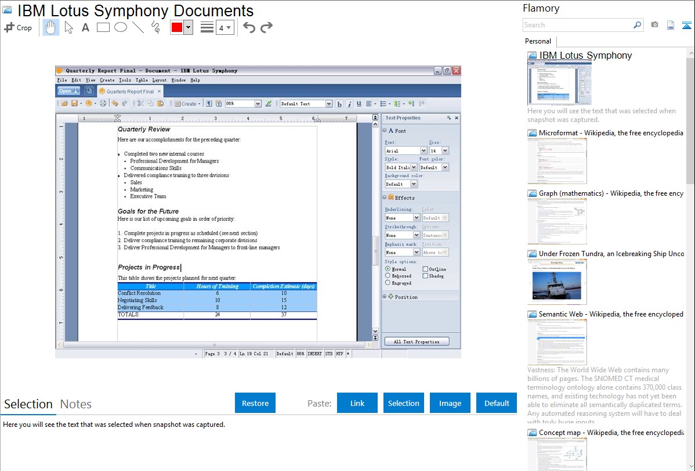Paste as Link
The width and height of the screenshot is (695, 471).
[x=357, y=403]
